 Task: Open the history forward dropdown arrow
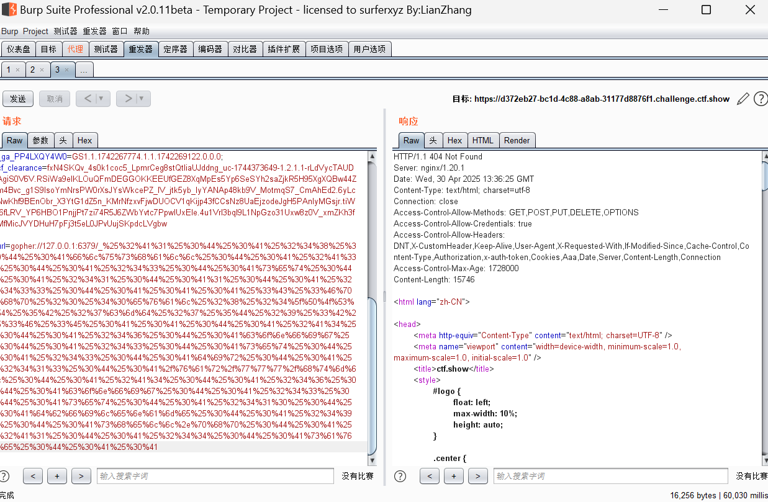coord(142,98)
